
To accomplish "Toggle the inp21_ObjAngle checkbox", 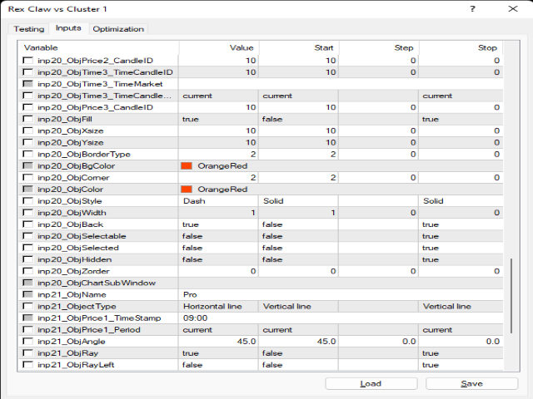I will tap(29, 342).
